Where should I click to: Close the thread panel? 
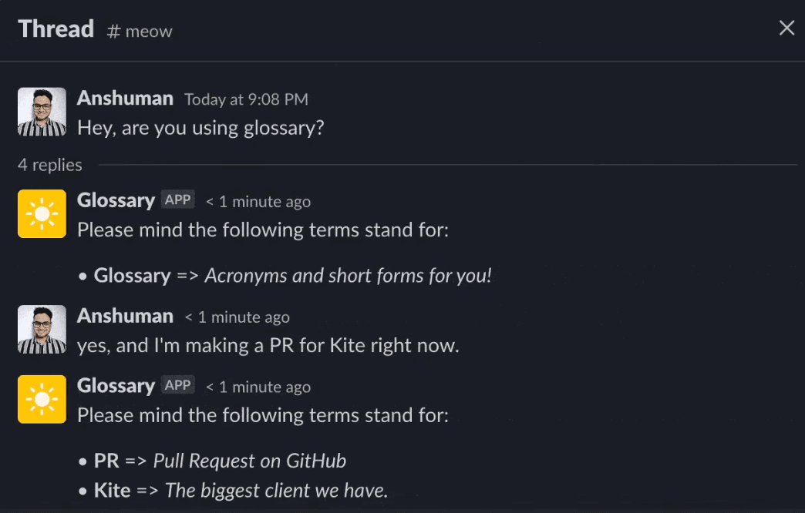click(786, 29)
